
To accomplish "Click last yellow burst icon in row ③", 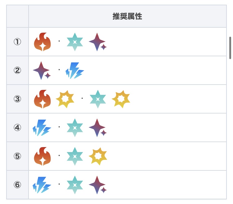I will point(121,99).
